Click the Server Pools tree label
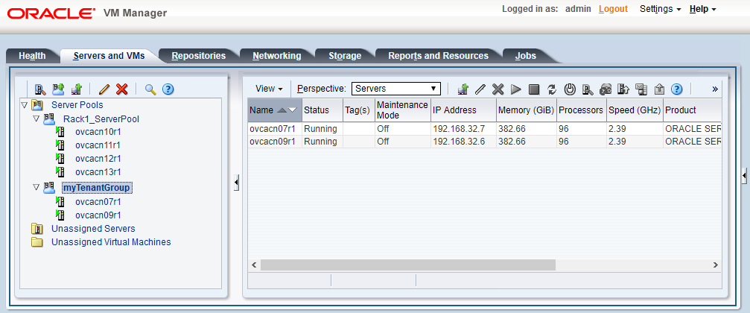This screenshot has height=313, width=750. (77, 105)
